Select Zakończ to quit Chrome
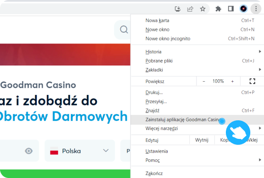The image size is (264, 178). tap(198, 173)
